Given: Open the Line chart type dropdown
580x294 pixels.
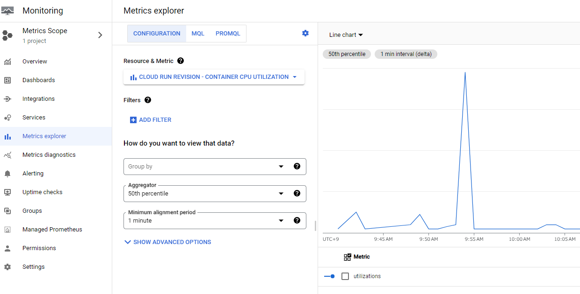Looking at the screenshot, I should (346, 35).
